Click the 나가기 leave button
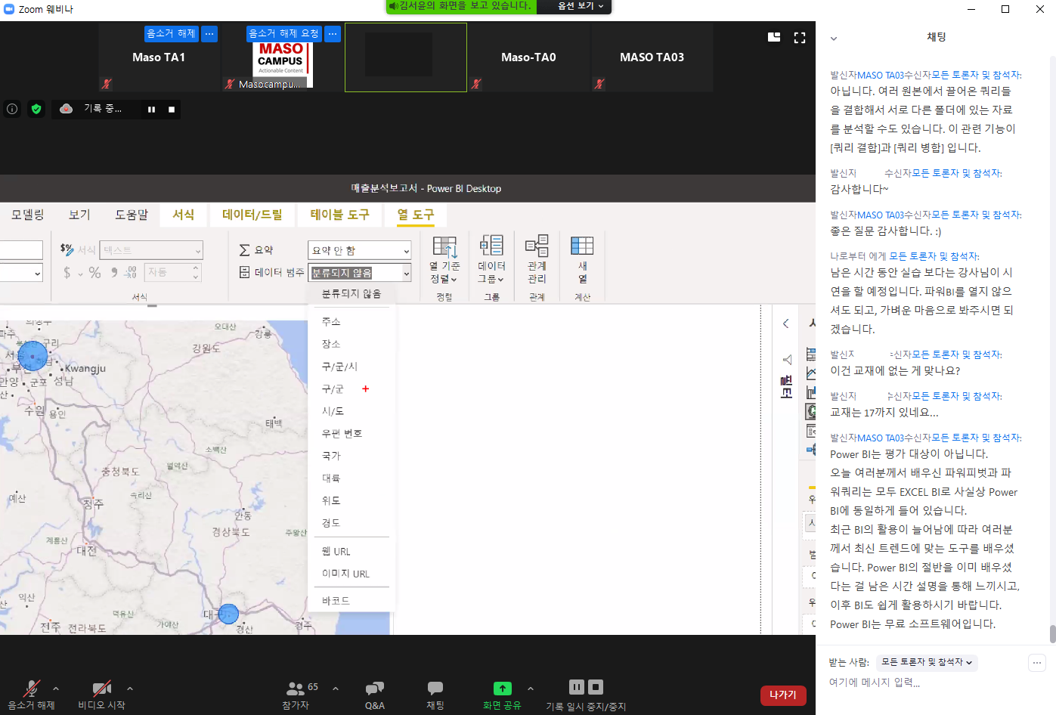 (x=782, y=695)
